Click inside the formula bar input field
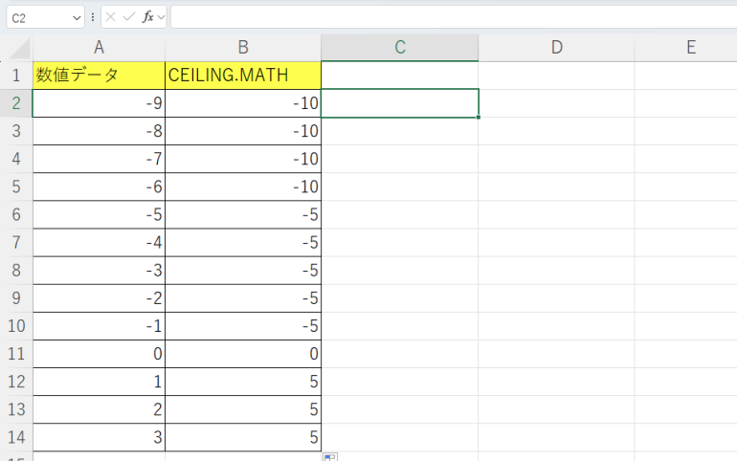Image resolution: width=737 pixels, height=461 pixels. 450,17
